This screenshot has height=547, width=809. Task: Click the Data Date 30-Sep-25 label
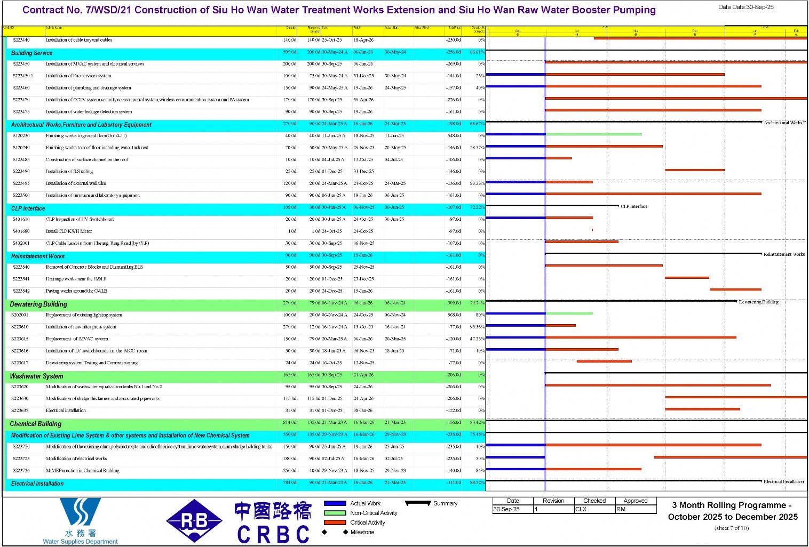[745, 7]
